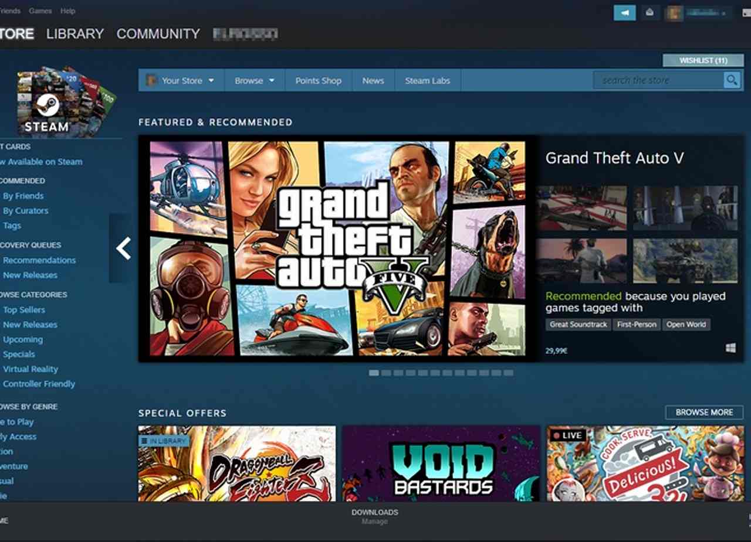The image size is (751, 542).
Task: Switch to the LIBRARY tab
Action: tap(75, 34)
